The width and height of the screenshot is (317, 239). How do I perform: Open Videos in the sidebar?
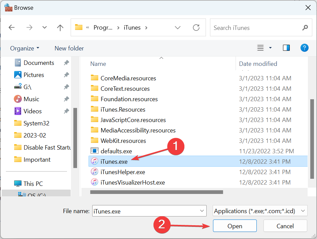coord(33,111)
